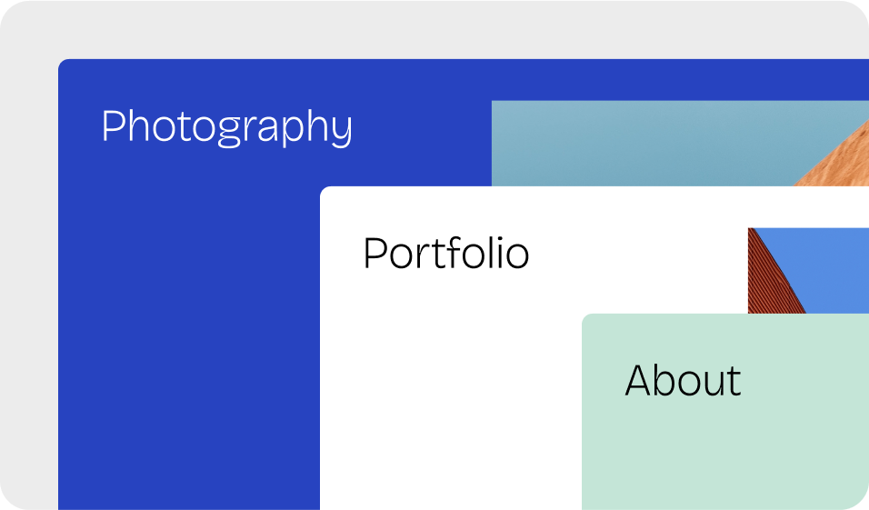Click top-left corner of white Portfolio card
The height and width of the screenshot is (510, 869).
click(325, 192)
